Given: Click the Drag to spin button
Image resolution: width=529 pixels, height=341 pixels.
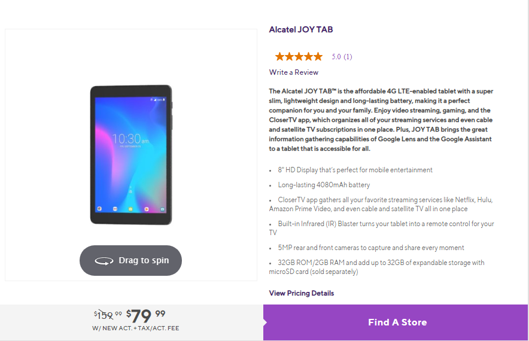Looking at the screenshot, I should tap(130, 260).
